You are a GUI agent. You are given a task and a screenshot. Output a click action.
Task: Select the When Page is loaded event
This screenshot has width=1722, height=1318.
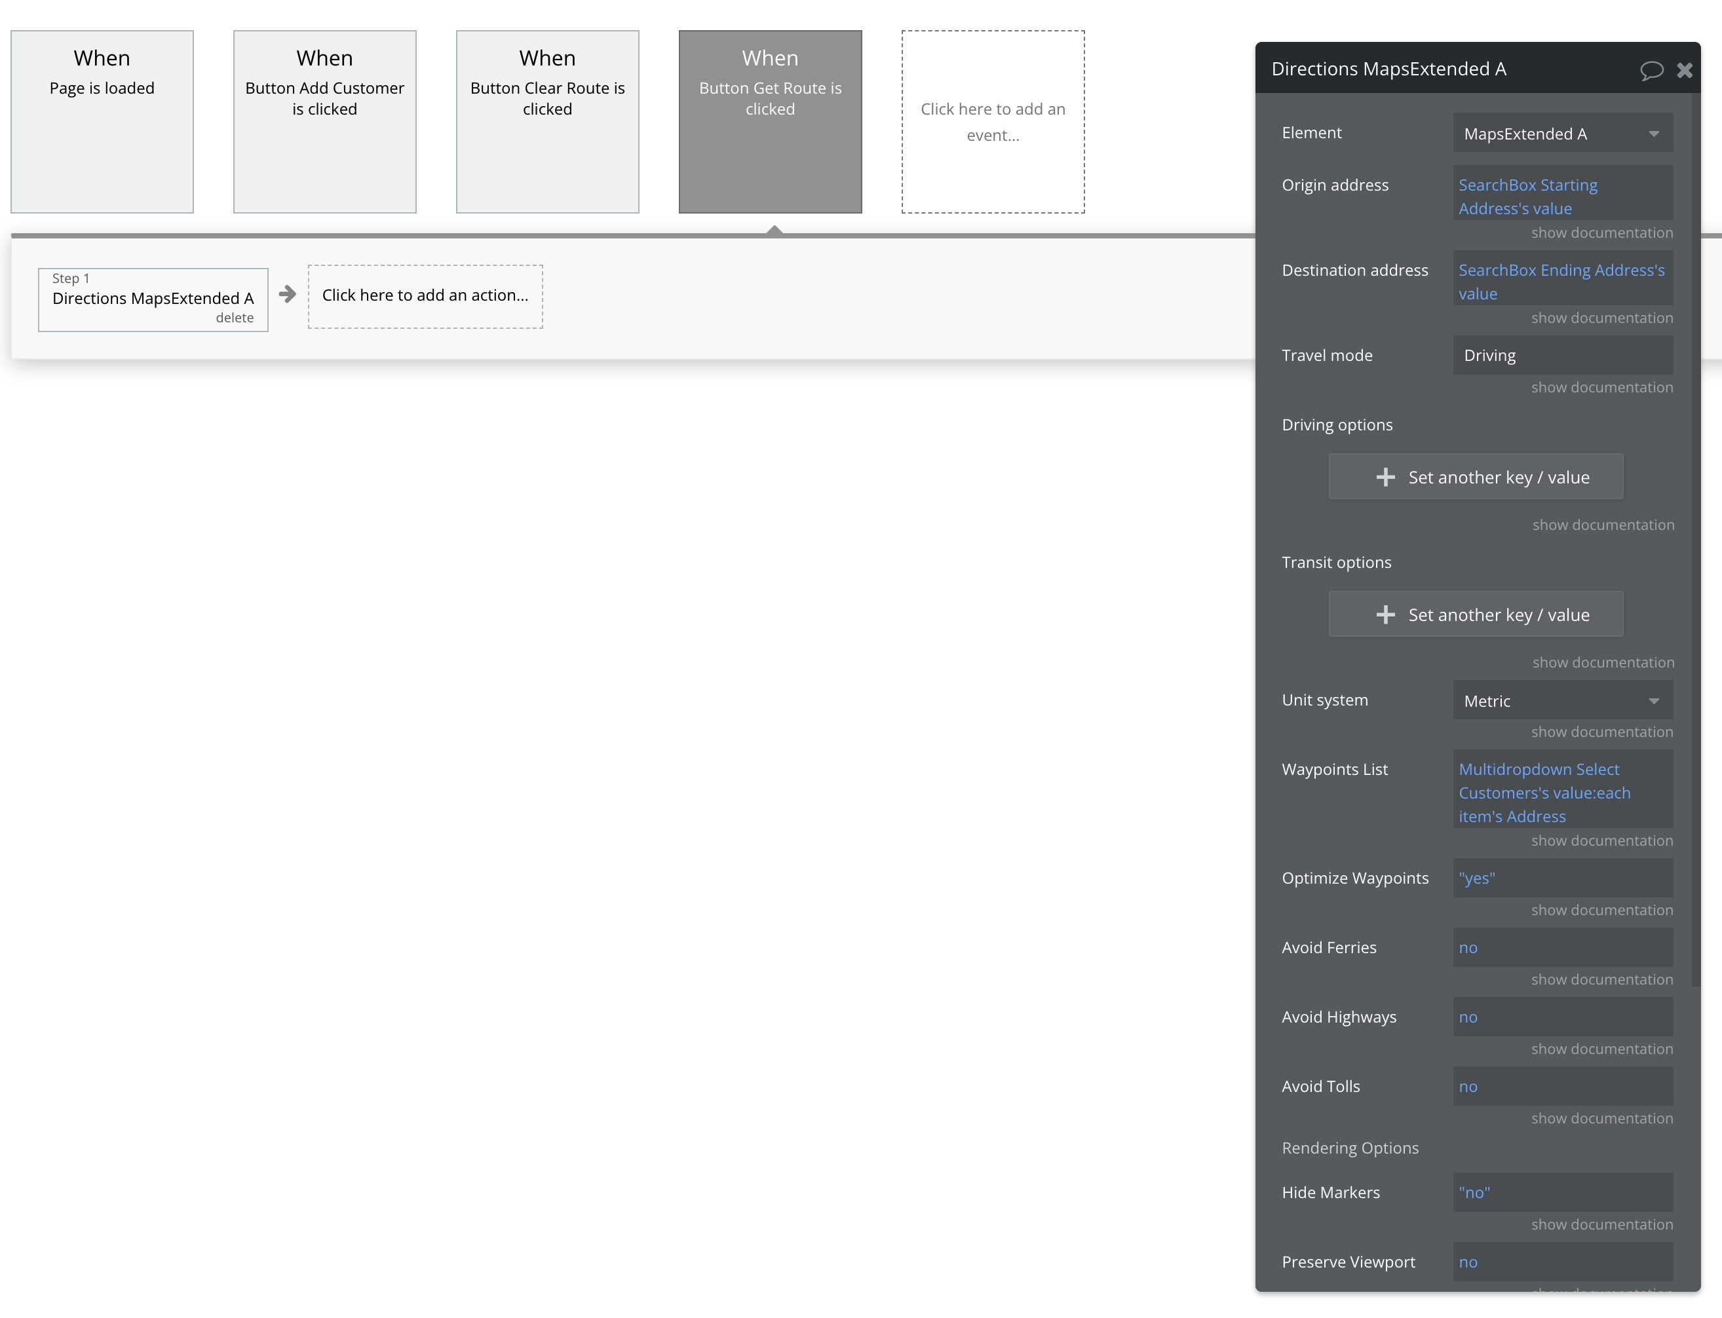pyautogui.click(x=101, y=121)
